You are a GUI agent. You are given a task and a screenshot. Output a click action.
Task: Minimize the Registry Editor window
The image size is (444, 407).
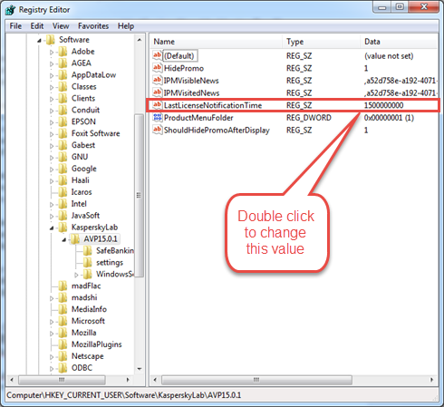point(382,6)
